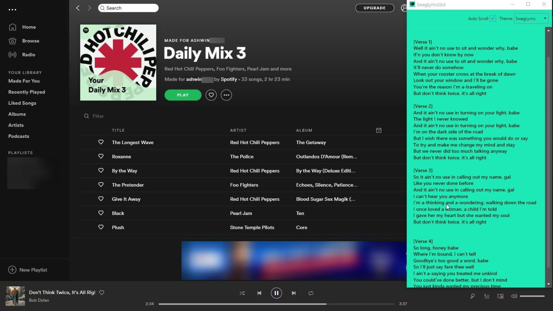This screenshot has width=553, height=311.
Task: Open Recently Played
Action: point(27,92)
